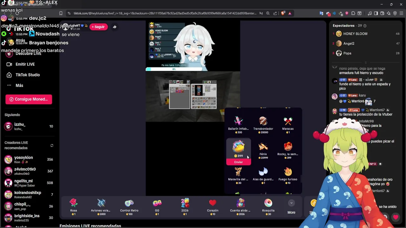Open the Brave Shields lion icon

click(x=283, y=13)
